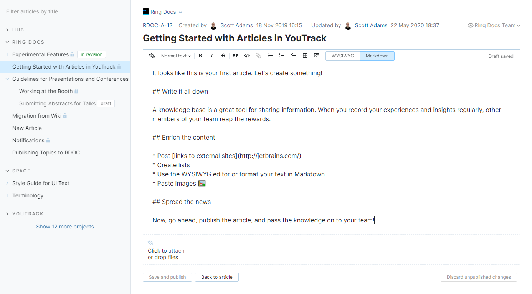Expand the HUB project section
This screenshot has height=294, width=532.
click(x=7, y=30)
